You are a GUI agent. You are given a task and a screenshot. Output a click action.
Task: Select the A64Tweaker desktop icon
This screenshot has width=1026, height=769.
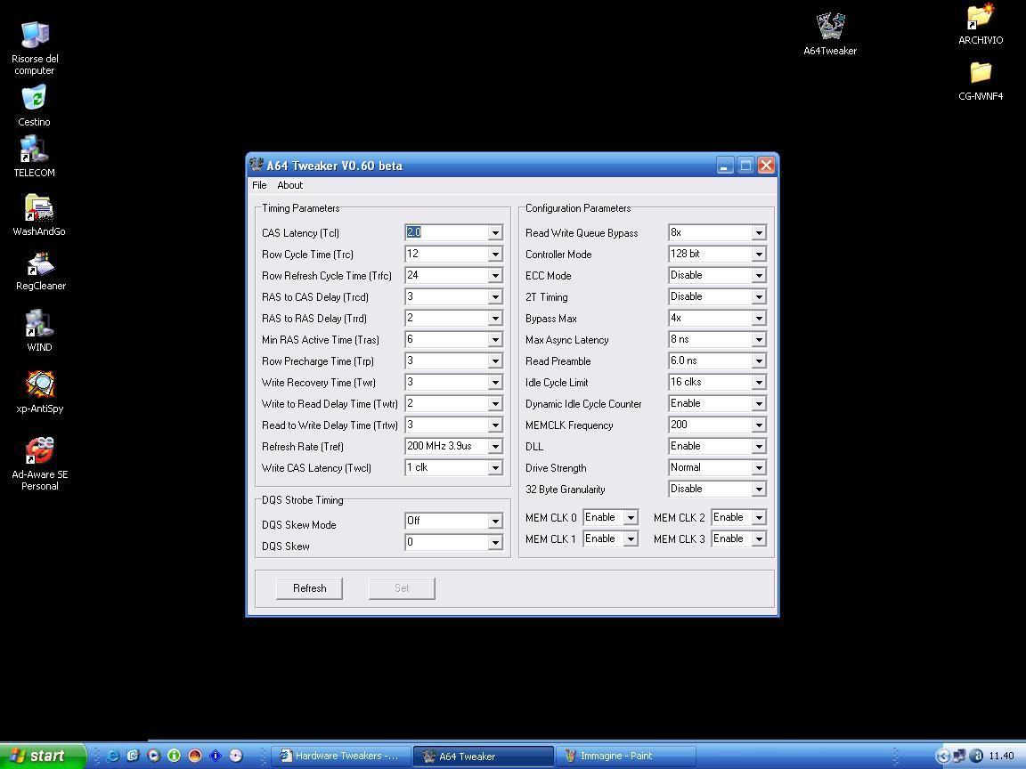pos(830,33)
